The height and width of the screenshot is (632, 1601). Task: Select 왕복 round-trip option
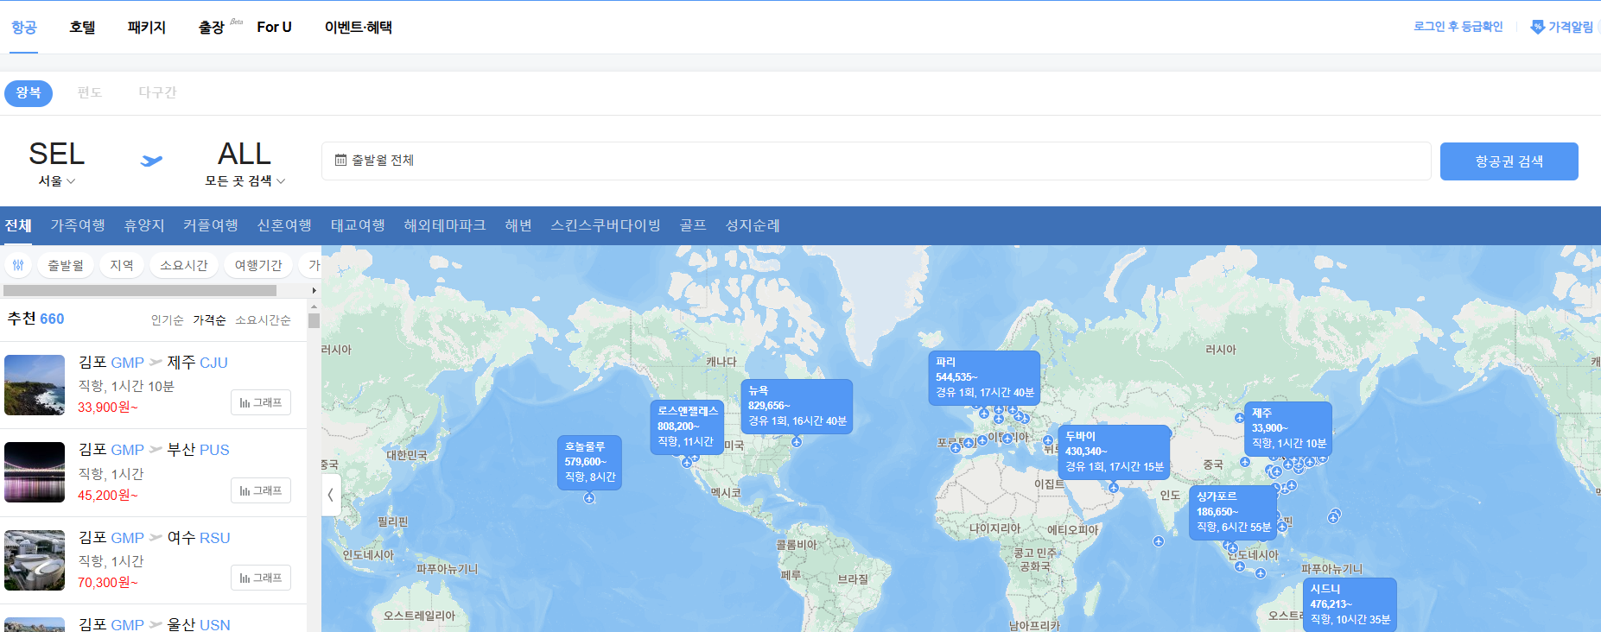pyautogui.click(x=29, y=92)
